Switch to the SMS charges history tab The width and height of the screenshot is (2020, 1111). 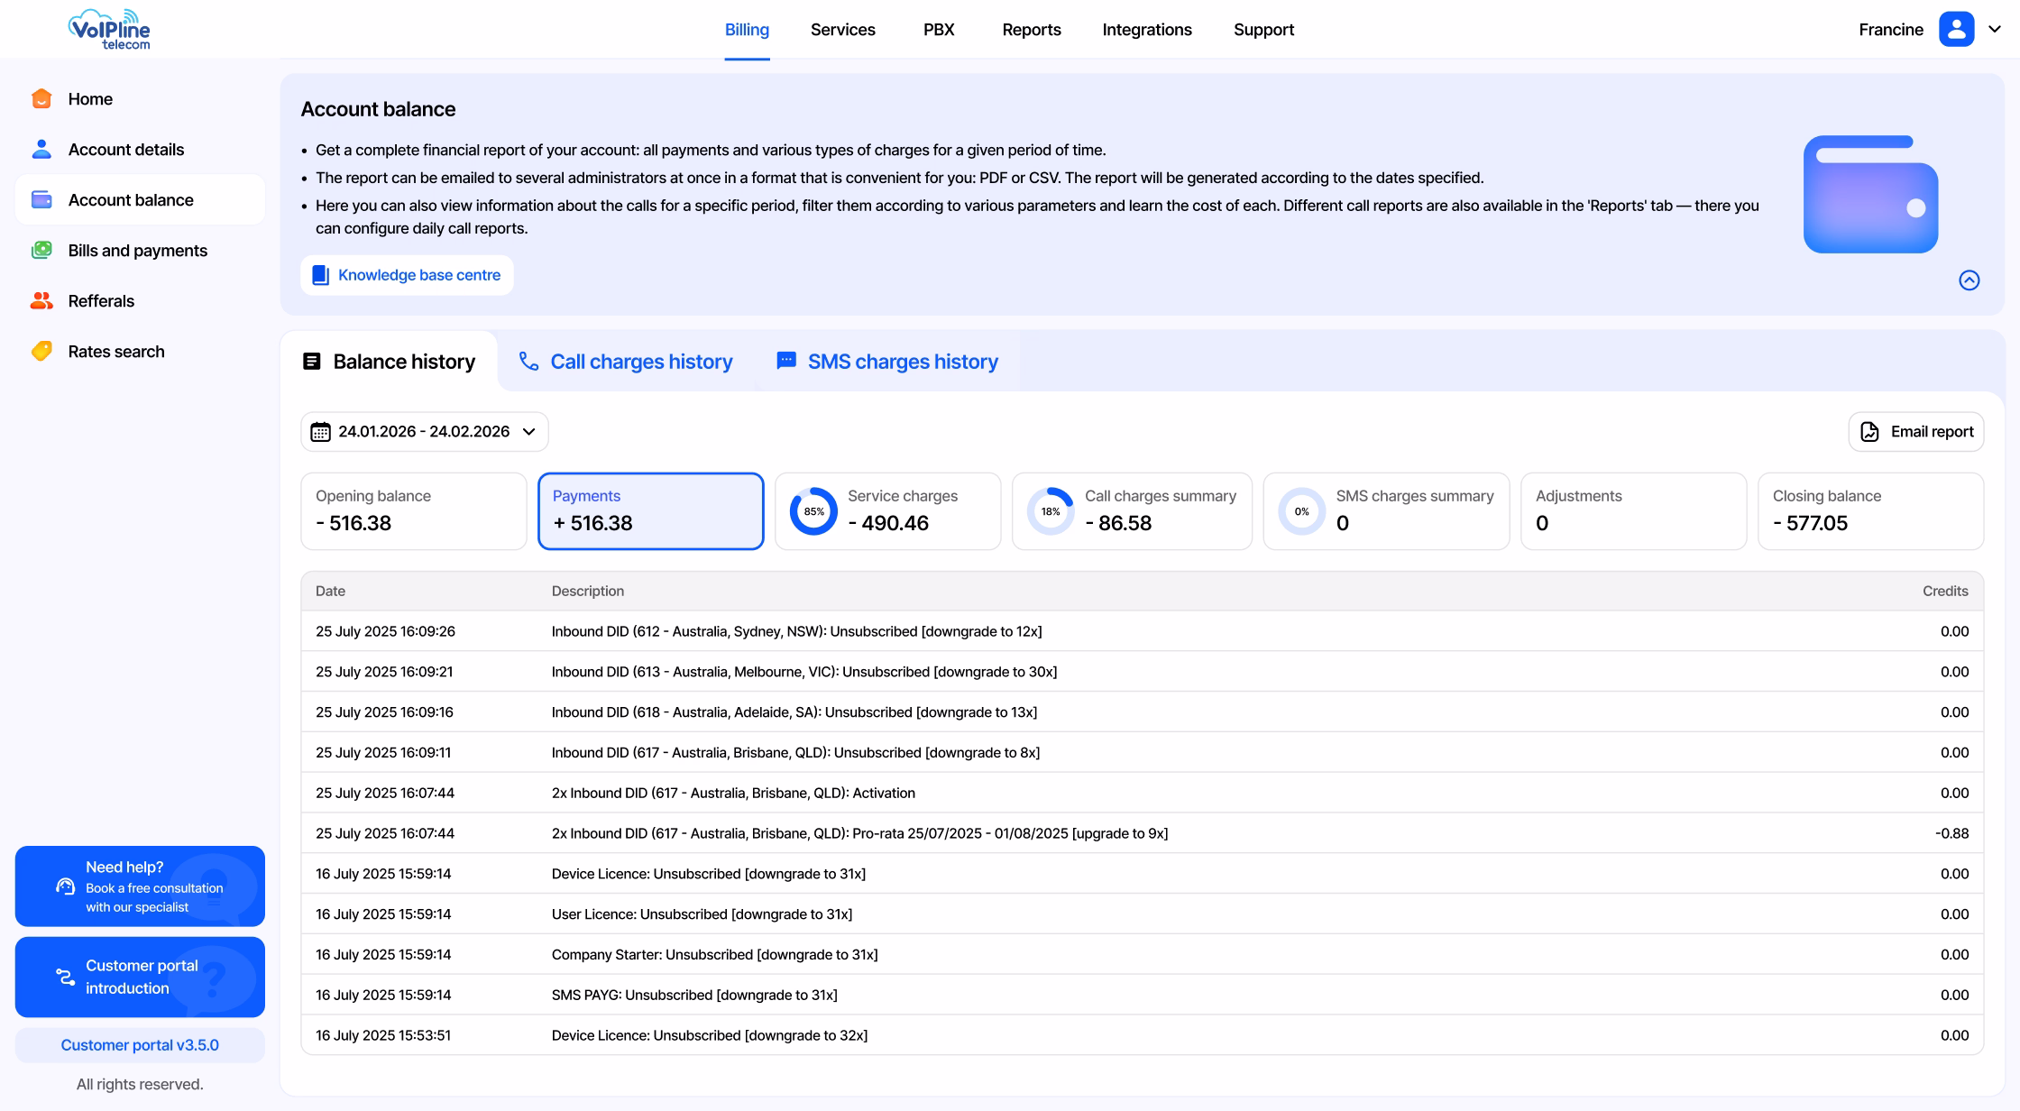(887, 361)
